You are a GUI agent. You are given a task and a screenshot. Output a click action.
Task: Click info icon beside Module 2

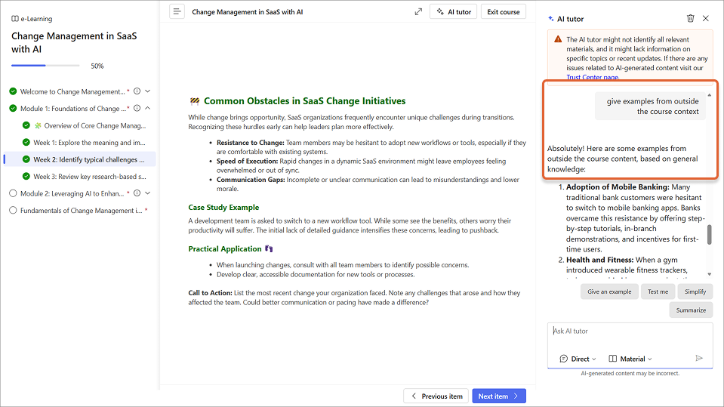point(137,193)
